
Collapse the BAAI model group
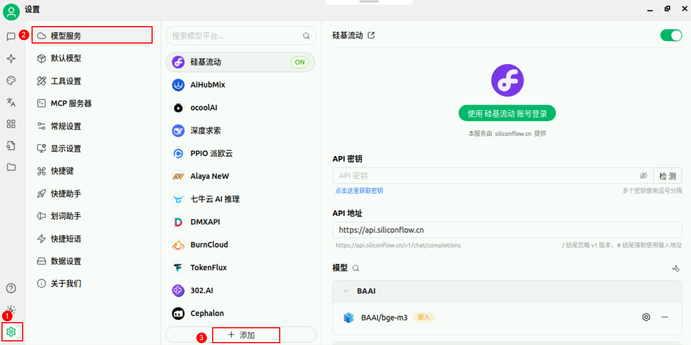coord(346,291)
